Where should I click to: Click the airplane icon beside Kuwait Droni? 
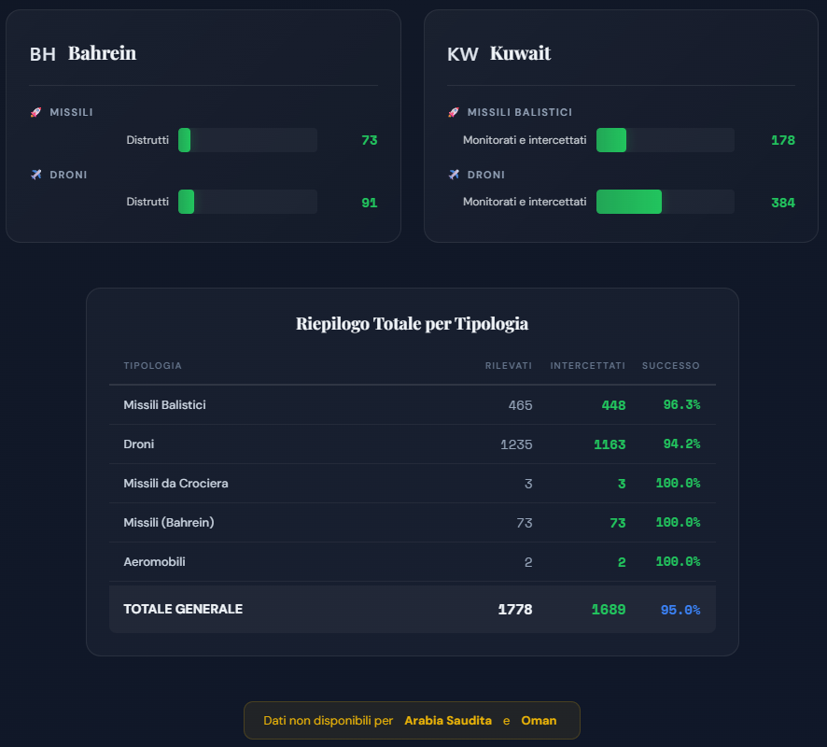454,175
